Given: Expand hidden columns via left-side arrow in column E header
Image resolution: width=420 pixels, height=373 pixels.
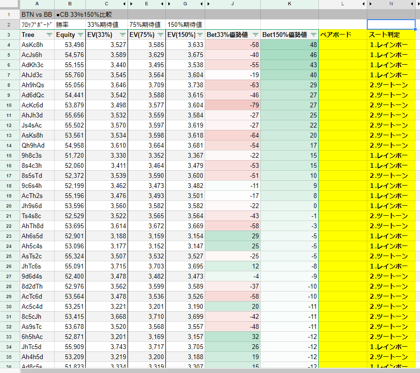Looking at the screenshot, I should point(131,4).
